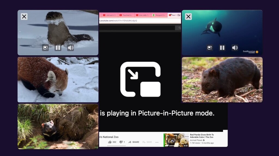The width and height of the screenshot is (279, 156).
Task: Like the video with 352 thumbs up
Action: pos(110,142)
